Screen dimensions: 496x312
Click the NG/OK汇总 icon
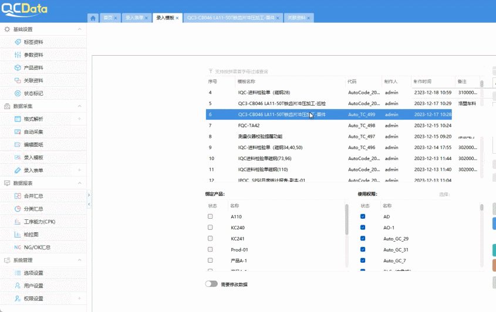click(18, 247)
